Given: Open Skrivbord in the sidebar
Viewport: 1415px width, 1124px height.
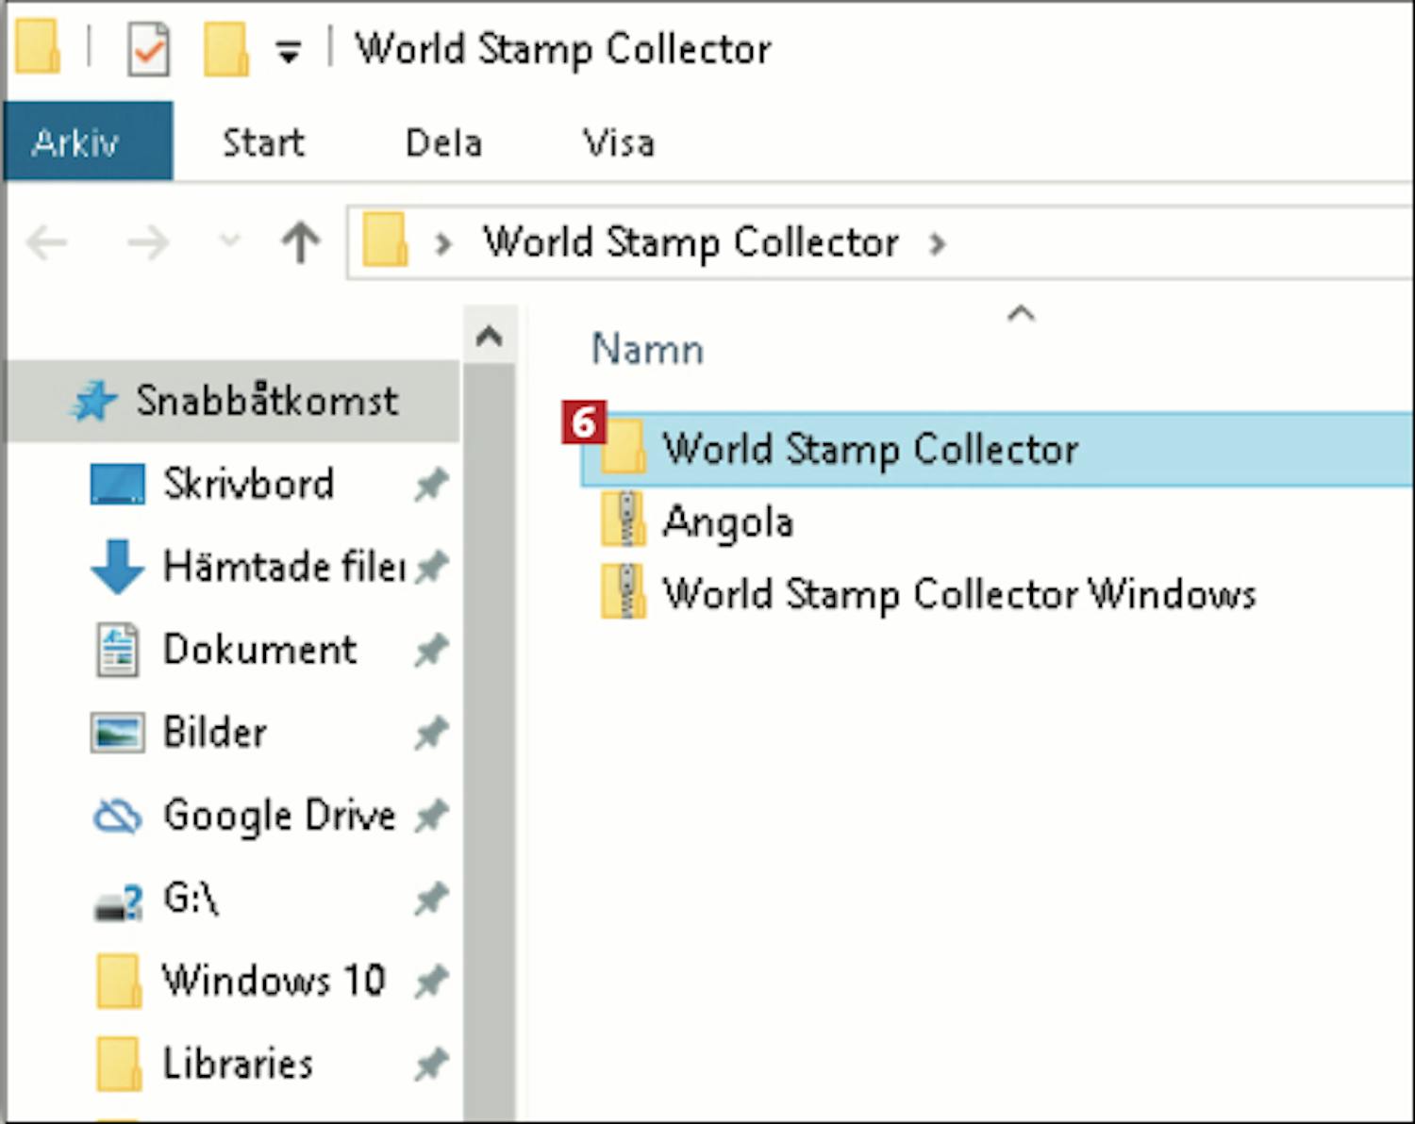Looking at the screenshot, I should click(x=248, y=483).
